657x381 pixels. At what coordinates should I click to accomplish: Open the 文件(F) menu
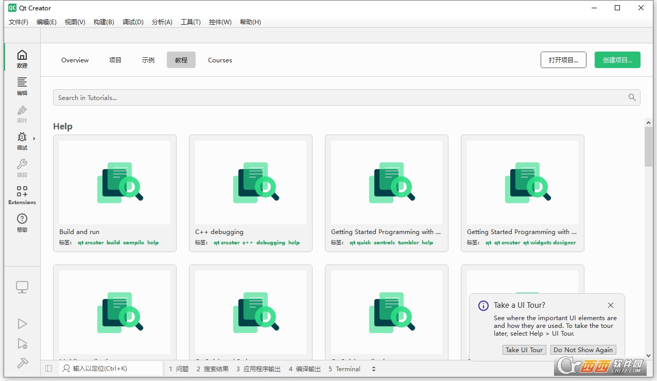(19, 22)
